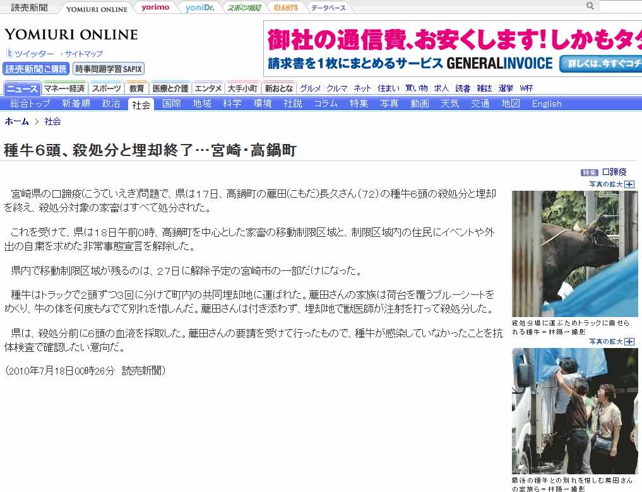Go to English in the blue menu

pos(546,104)
